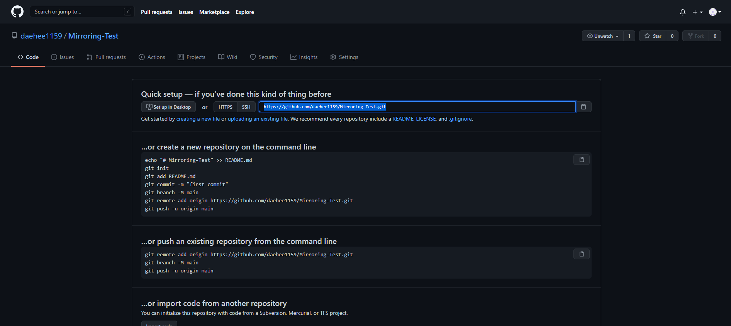Click the repository URL input field
731x326 pixels.
(417, 107)
